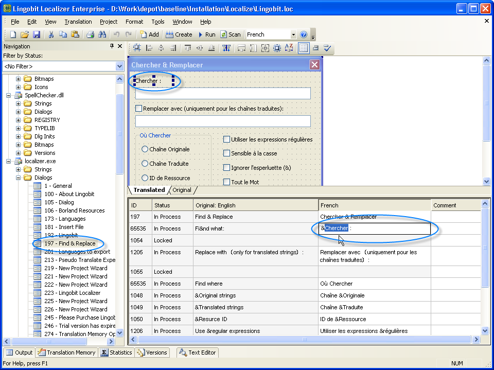Click the Chercher text input field
The width and height of the screenshot is (494, 370).
point(223,93)
